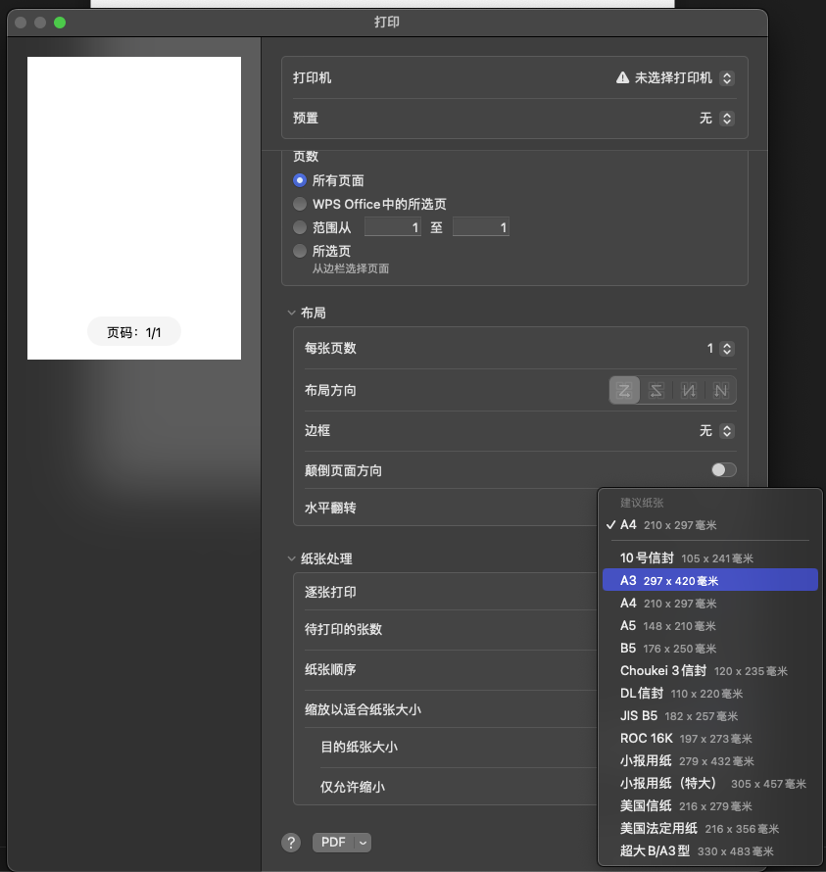Select the third N-pattern layout direction icon
The width and height of the screenshot is (826, 872).
click(x=689, y=390)
